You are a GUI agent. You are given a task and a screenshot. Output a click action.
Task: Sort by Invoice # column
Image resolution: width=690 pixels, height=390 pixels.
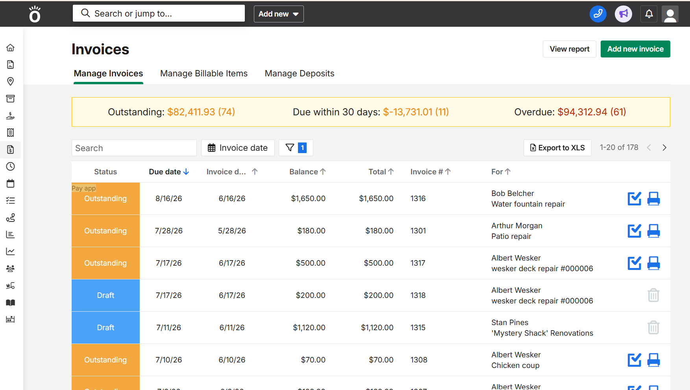coord(431,172)
